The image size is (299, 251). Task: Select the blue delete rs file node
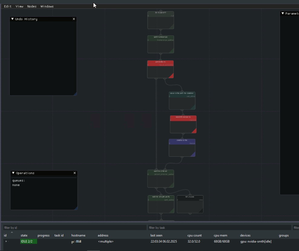[182, 148]
